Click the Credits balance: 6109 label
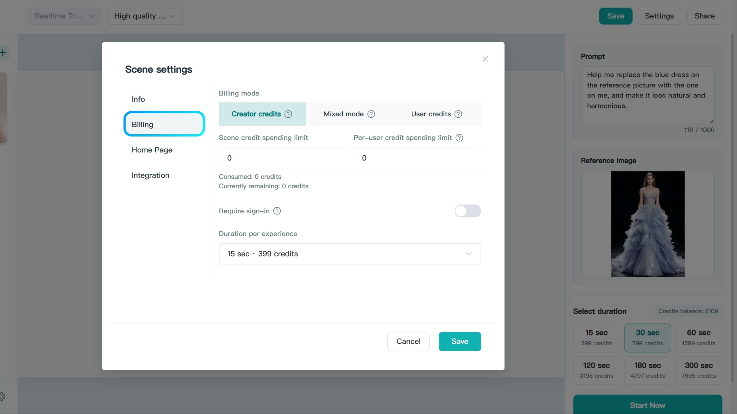This screenshot has width=737, height=414. [688, 311]
